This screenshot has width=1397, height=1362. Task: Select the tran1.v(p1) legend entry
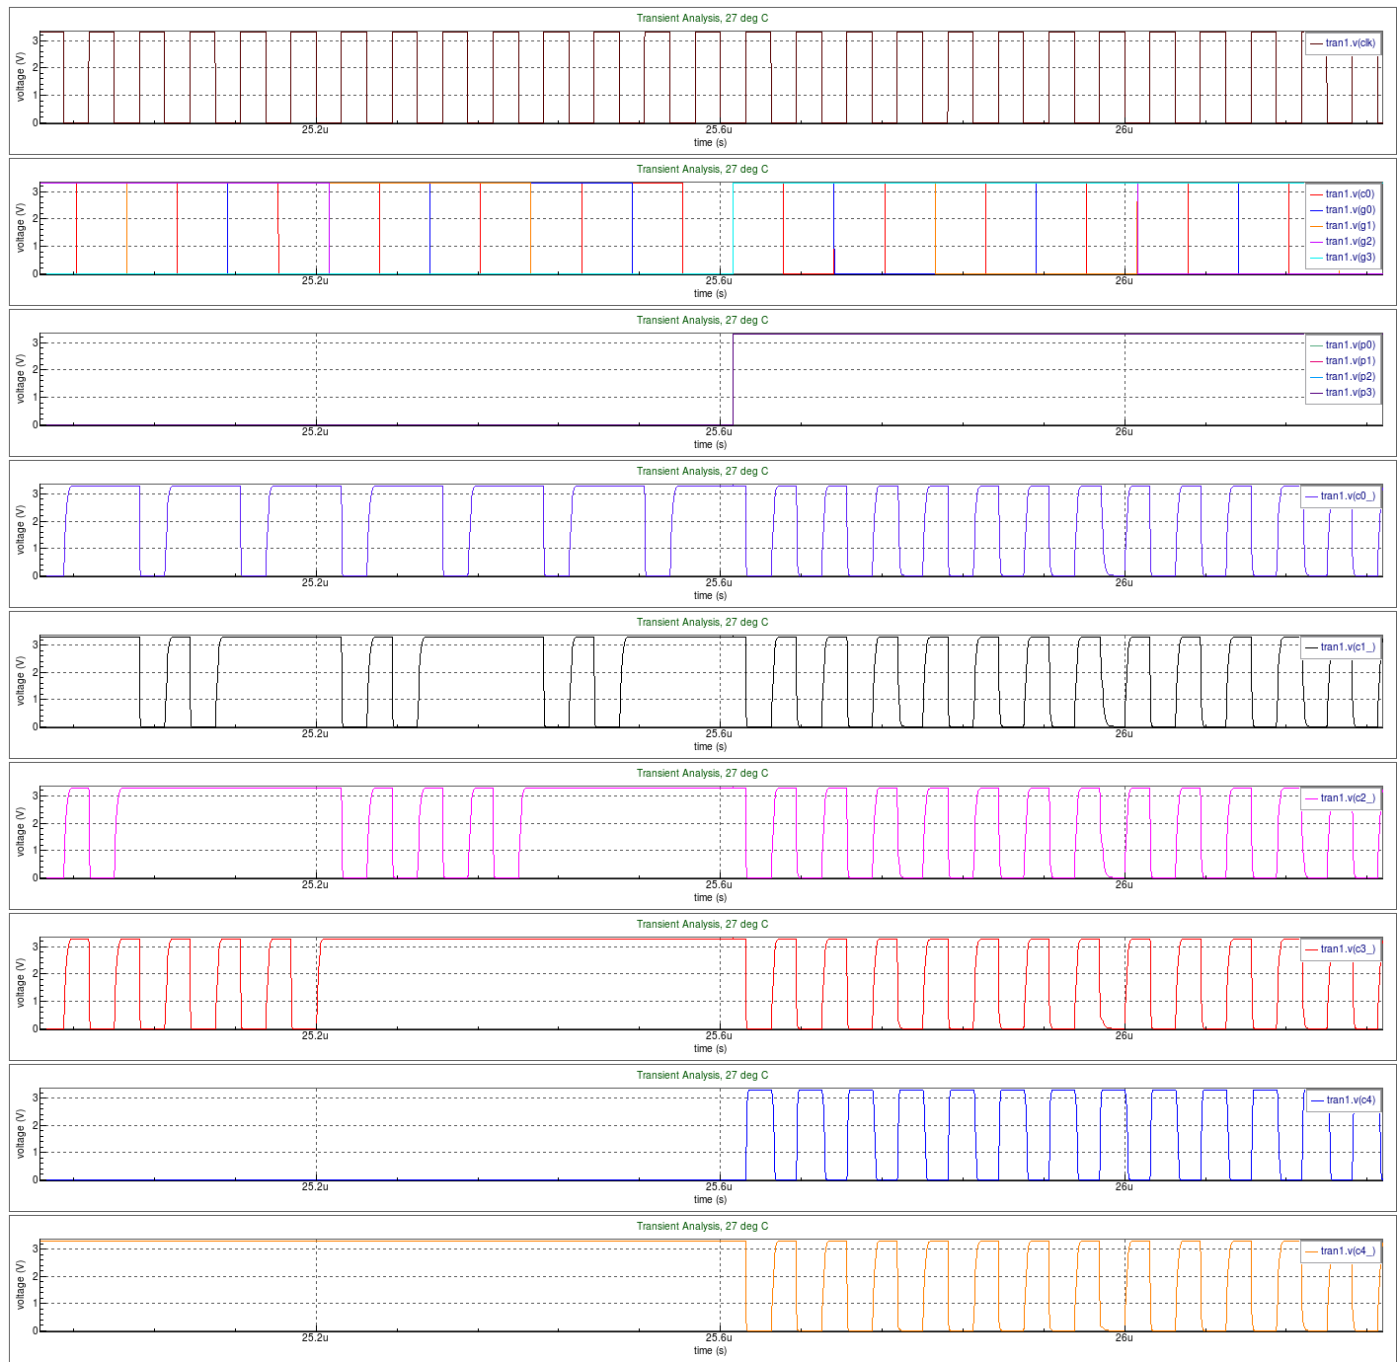[x=1343, y=361]
